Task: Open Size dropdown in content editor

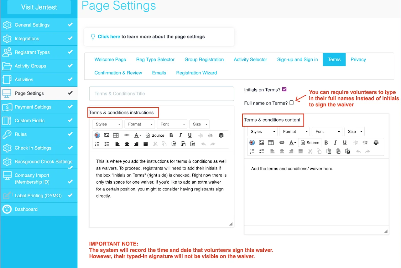Action: pos(355,131)
